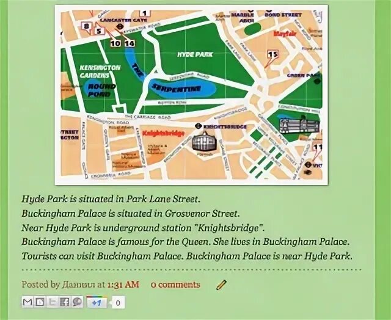Click the red "Knightsbridge" label on the map
The image size is (391, 320).
pos(163,134)
